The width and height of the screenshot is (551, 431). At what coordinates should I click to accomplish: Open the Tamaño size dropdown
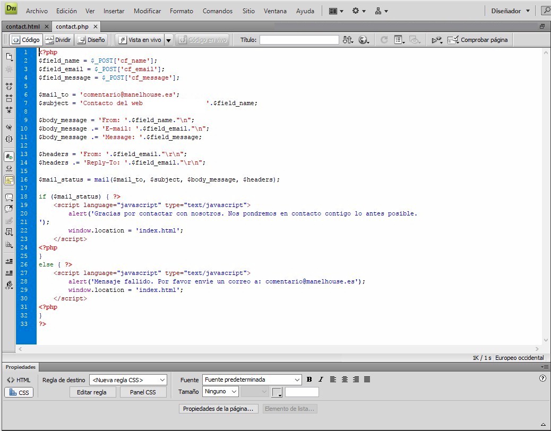click(220, 391)
